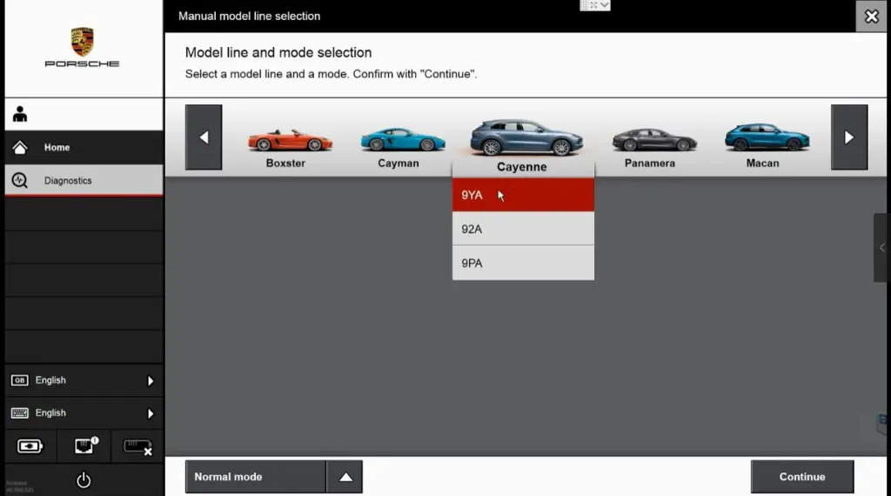Screen dimensions: 891x496
Task: Click the disconnected VCI adapter icon
Action: (137, 446)
